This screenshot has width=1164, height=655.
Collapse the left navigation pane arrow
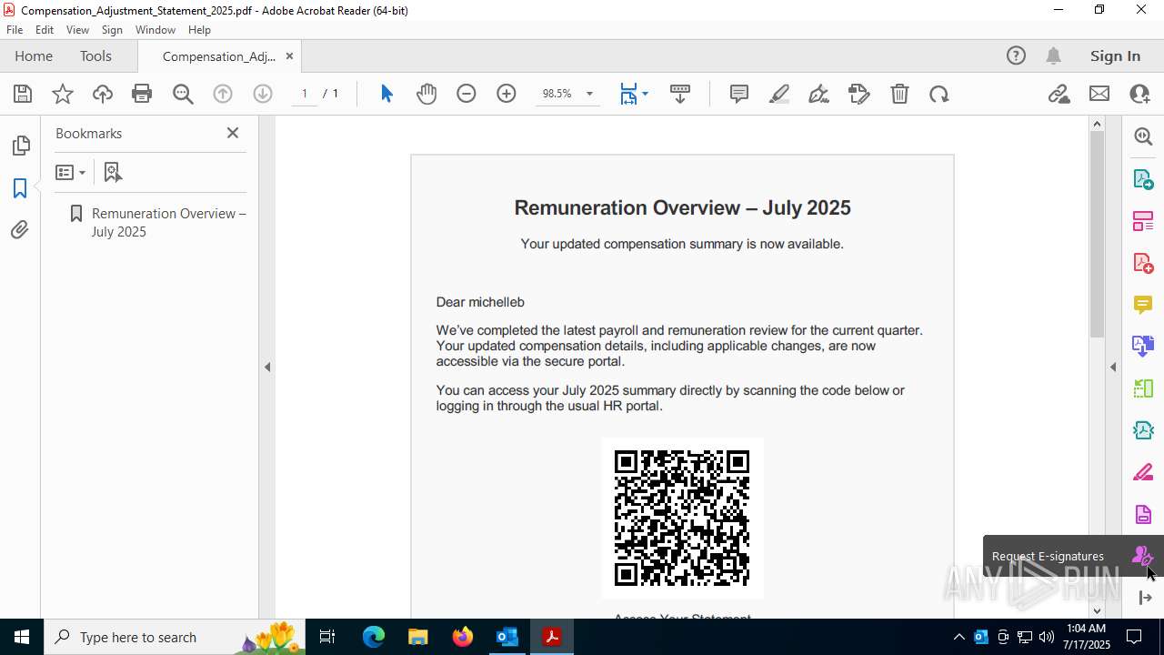click(267, 368)
